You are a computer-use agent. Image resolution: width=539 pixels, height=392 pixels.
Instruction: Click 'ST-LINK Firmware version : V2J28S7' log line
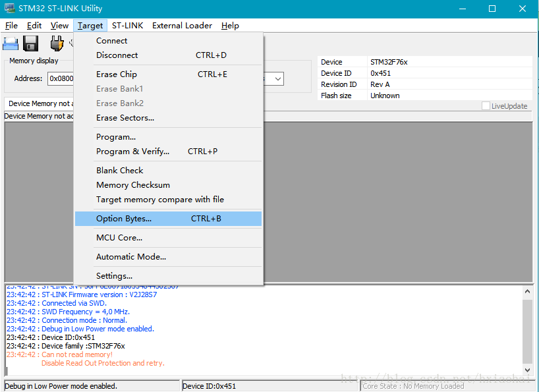[82, 294]
